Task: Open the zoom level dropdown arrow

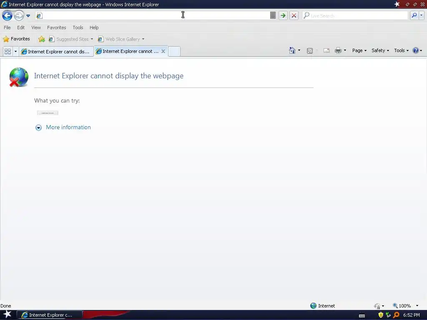Action: coord(417,306)
